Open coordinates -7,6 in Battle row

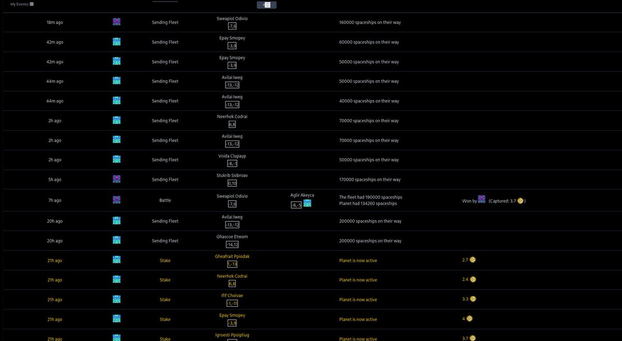click(x=232, y=204)
